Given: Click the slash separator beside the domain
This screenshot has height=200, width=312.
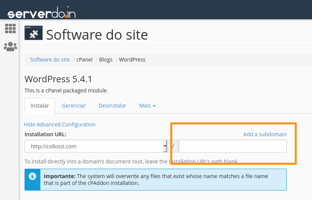Looking at the screenshot, I should [x=173, y=146].
